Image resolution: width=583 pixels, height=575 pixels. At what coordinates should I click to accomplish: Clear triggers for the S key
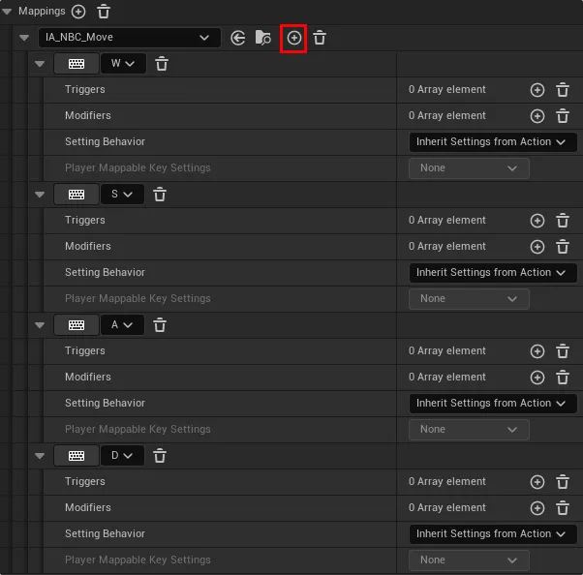point(563,221)
